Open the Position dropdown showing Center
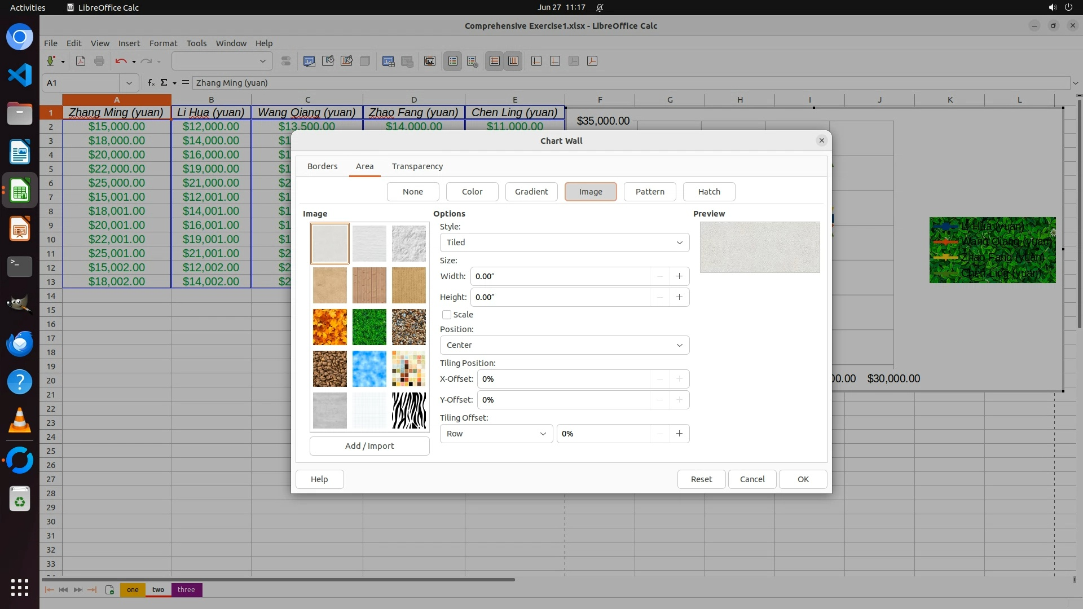Screen dimensions: 1083x609 564,345
